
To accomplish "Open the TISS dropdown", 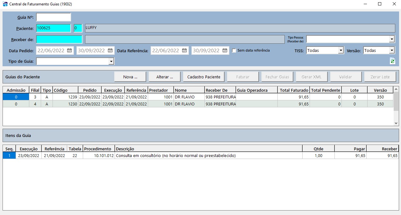I will click(341, 50).
